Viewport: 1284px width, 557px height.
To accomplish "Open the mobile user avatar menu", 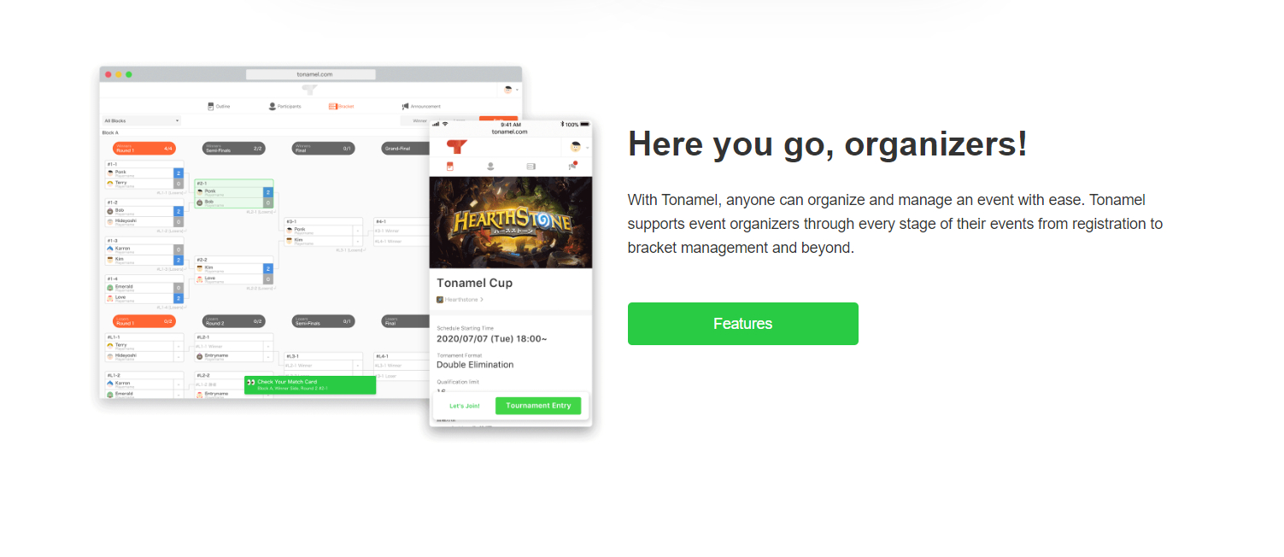I will (577, 147).
